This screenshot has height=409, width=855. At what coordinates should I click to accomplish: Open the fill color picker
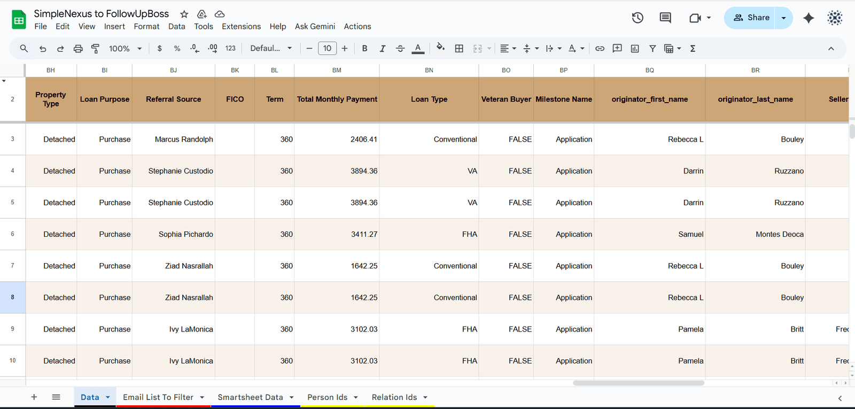coord(440,48)
